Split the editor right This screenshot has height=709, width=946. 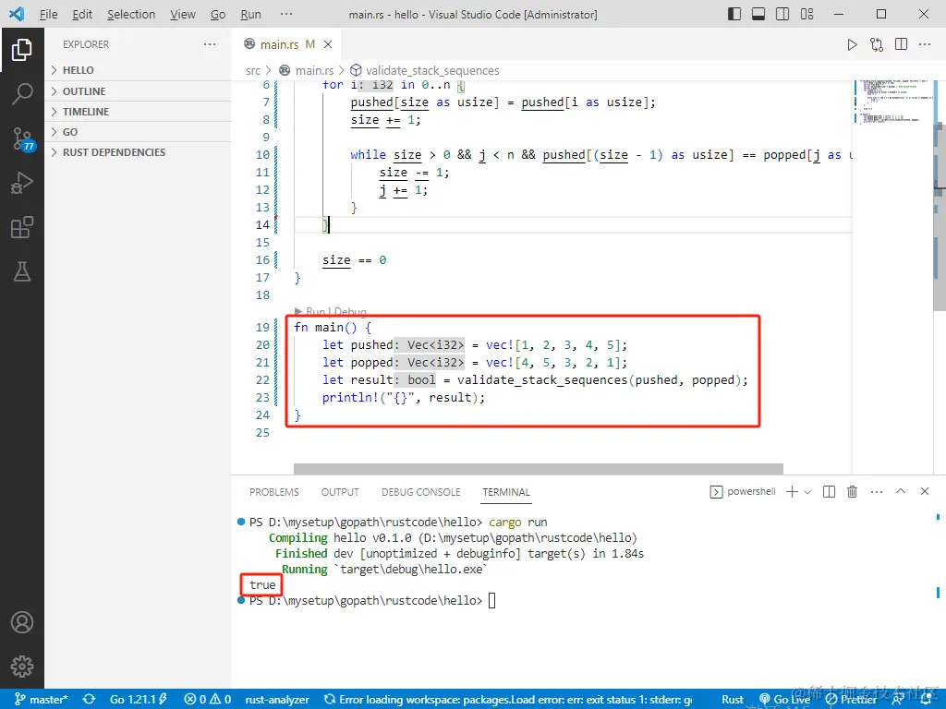point(902,44)
